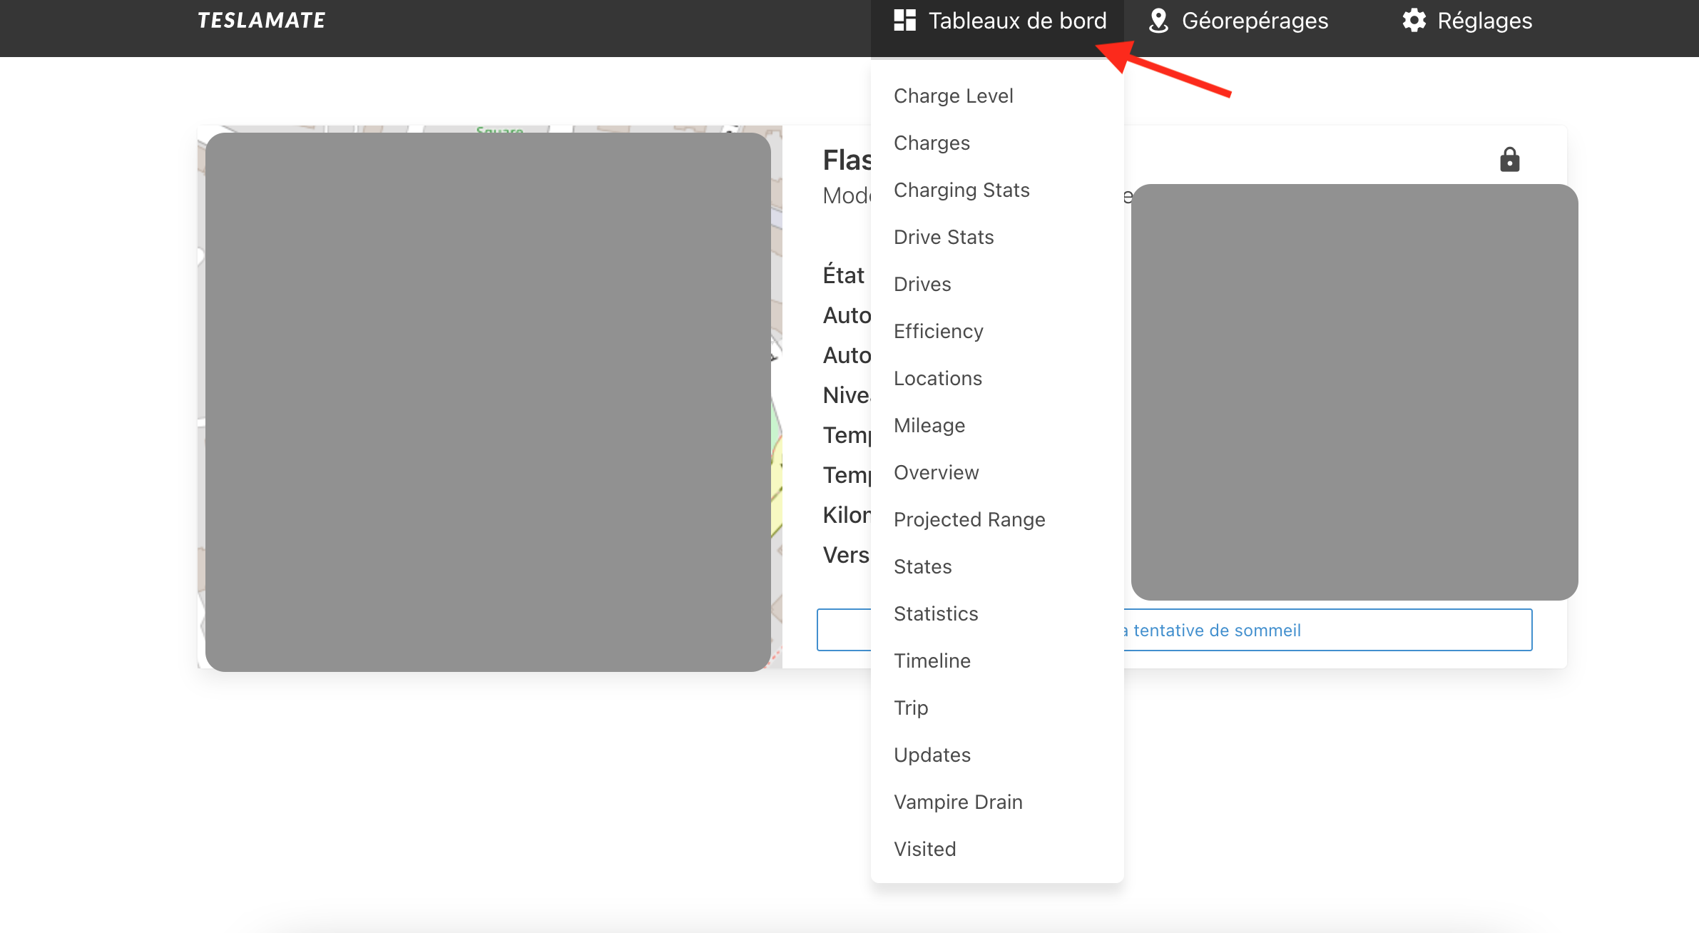Click the lock icon on vehicle card

1509,160
